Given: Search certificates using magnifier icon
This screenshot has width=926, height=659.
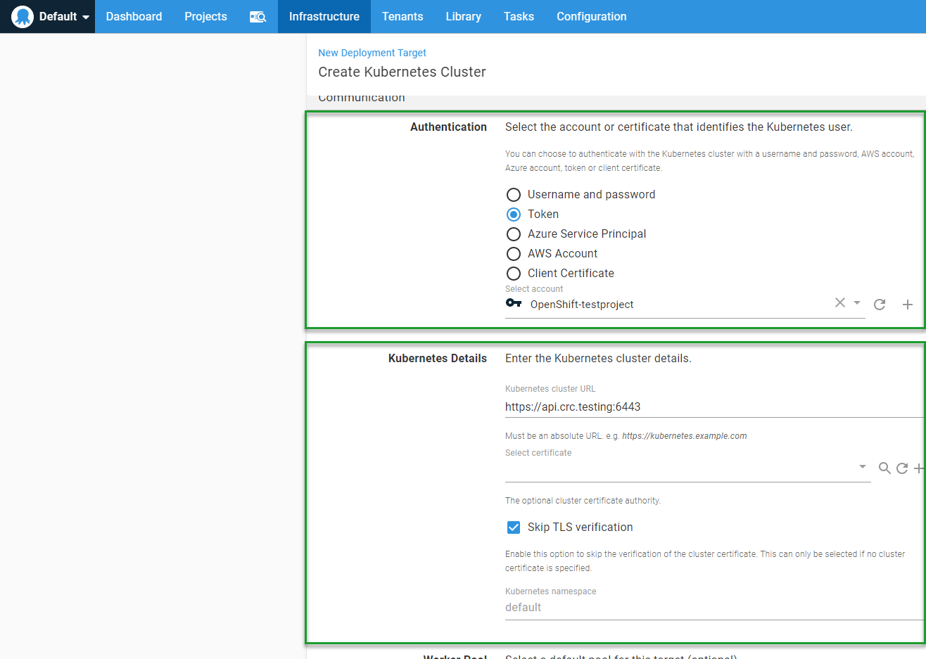Looking at the screenshot, I should click(884, 468).
